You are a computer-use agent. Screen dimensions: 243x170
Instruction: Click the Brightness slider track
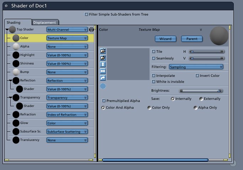pyautogui.click(x=201, y=91)
